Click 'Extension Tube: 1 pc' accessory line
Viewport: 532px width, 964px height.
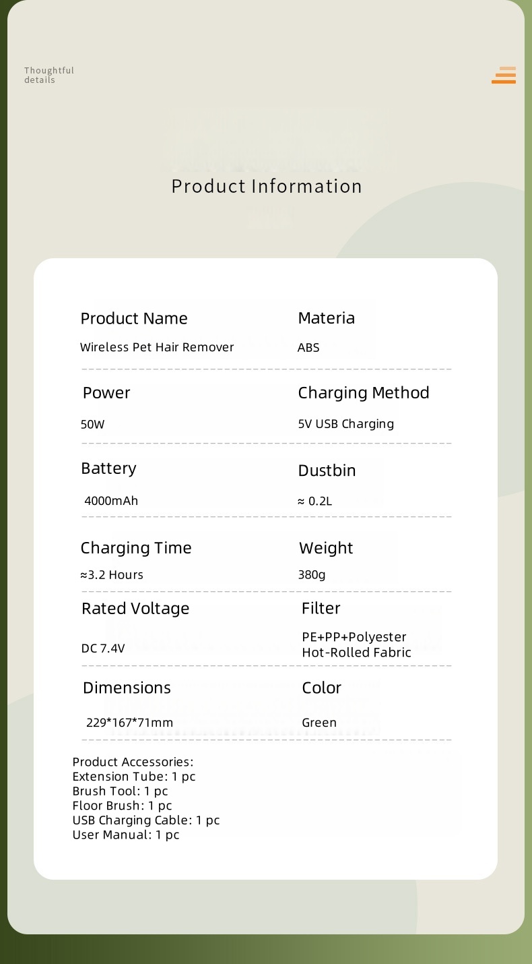(134, 777)
